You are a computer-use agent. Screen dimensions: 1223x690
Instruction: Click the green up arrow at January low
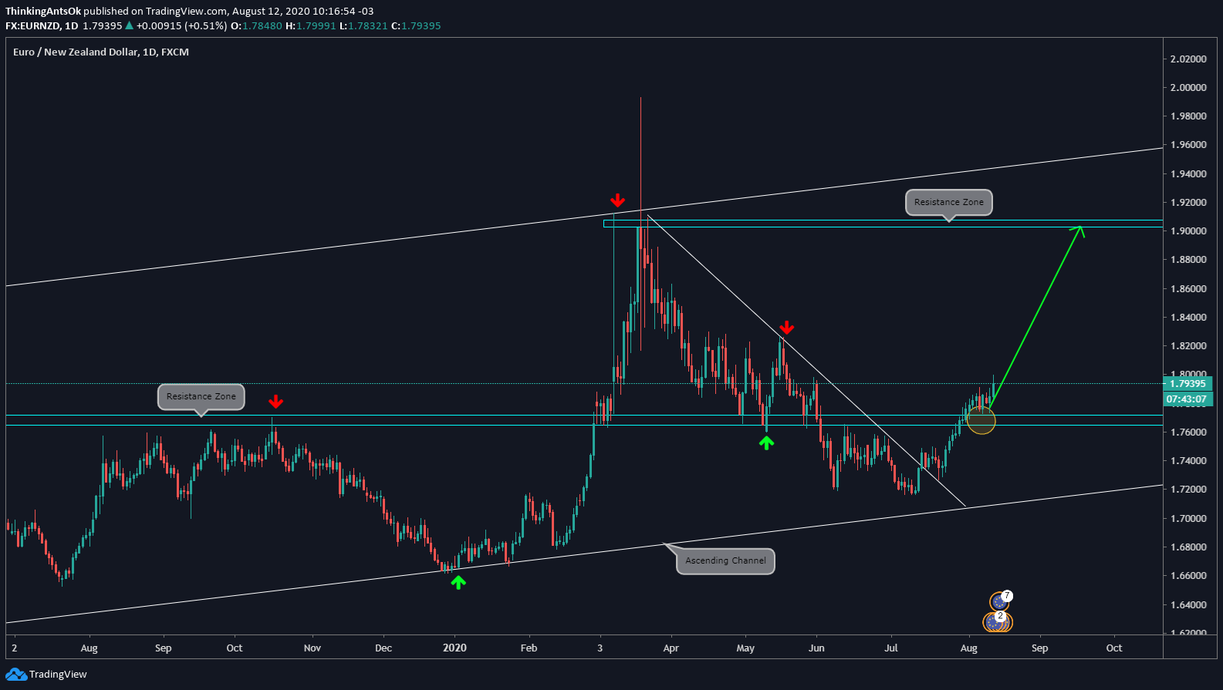tap(458, 582)
